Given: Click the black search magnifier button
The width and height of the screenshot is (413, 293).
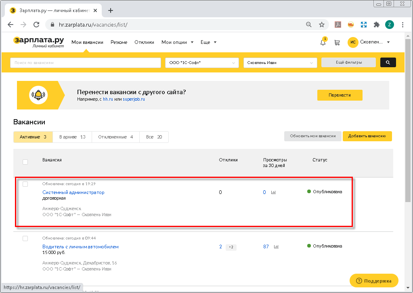Looking at the screenshot, I should coord(388,62).
